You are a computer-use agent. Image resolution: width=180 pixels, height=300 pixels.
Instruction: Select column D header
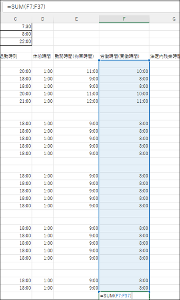point(43,19)
